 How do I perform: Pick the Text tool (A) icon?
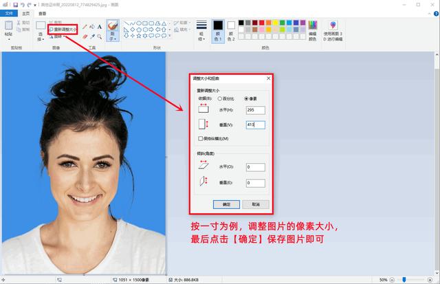pos(100,27)
